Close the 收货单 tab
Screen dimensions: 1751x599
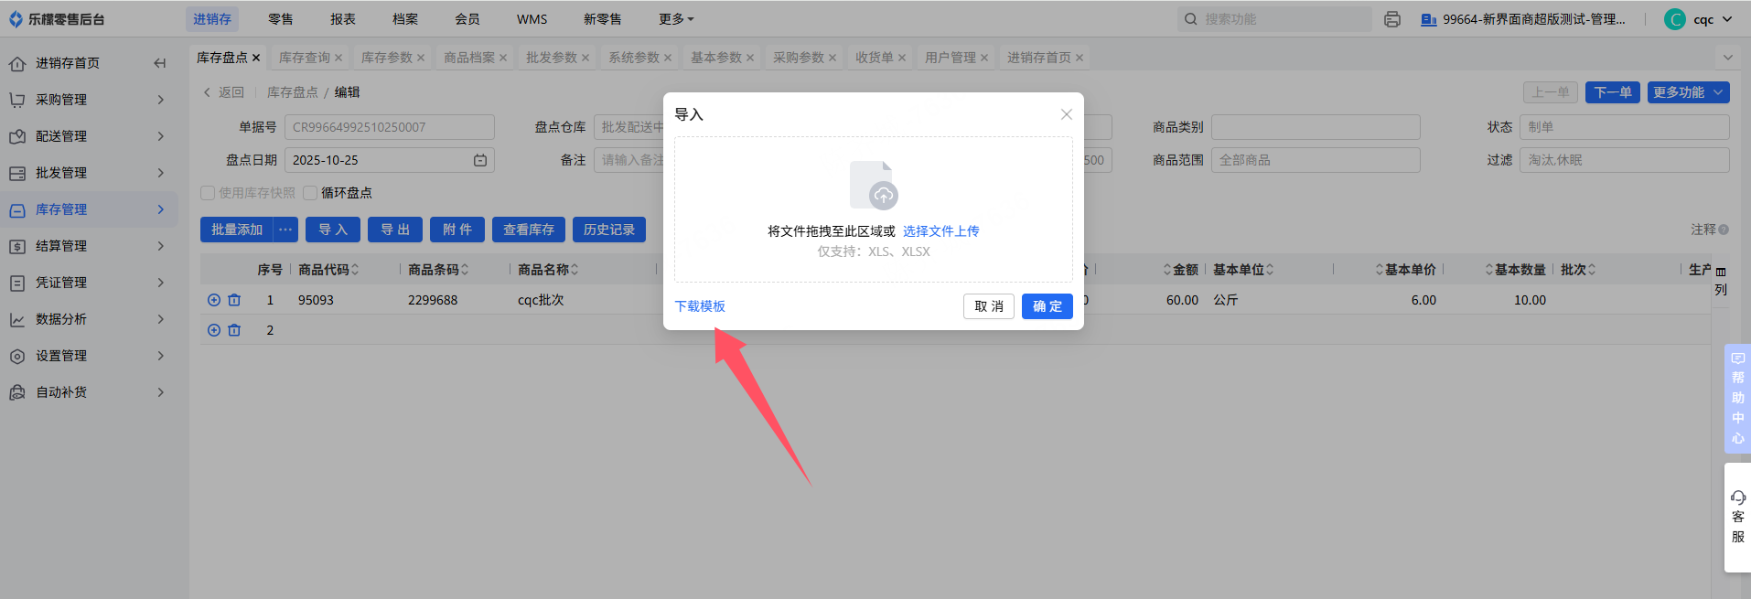coord(902,58)
